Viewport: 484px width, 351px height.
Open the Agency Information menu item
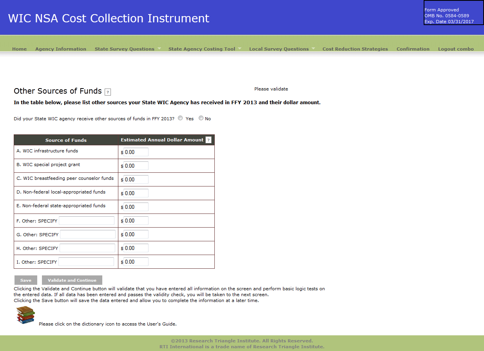point(61,49)
